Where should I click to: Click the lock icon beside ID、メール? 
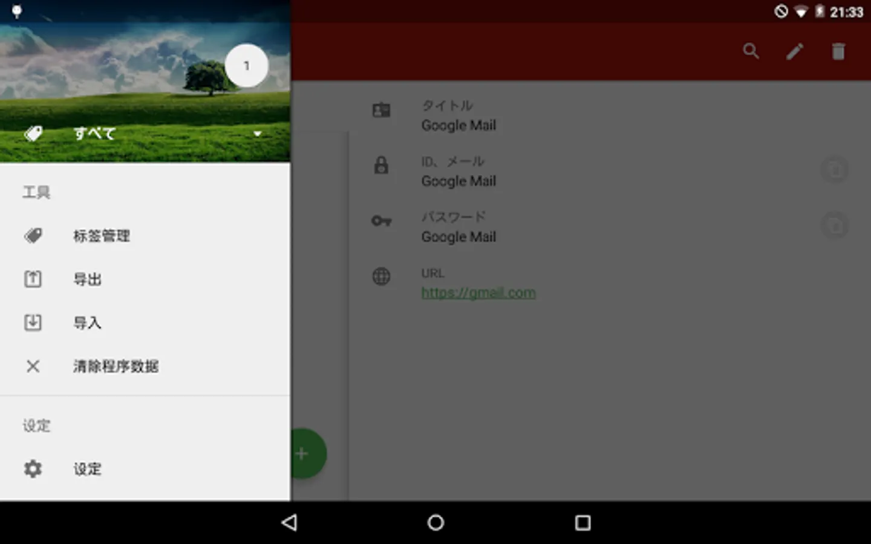pos(381,165)
